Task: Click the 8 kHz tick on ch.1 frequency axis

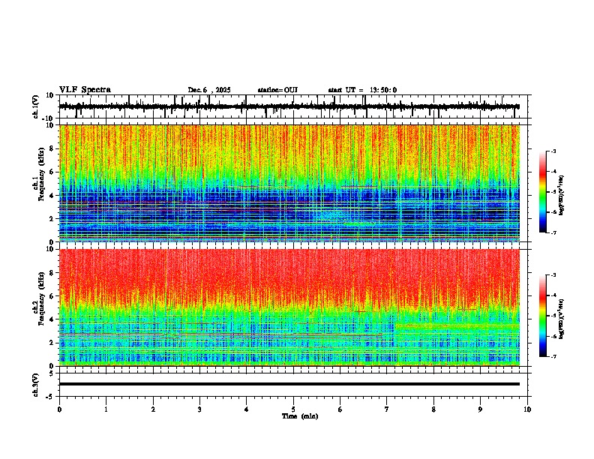Action: tap(52, 148)
